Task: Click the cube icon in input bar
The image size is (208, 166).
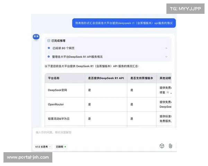Action: [x=162, y=146]
